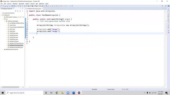Click the New Java Package toolbar icon
Image resolution: width=170 pixels, height=95 pixels.
(x=40, y=6)
